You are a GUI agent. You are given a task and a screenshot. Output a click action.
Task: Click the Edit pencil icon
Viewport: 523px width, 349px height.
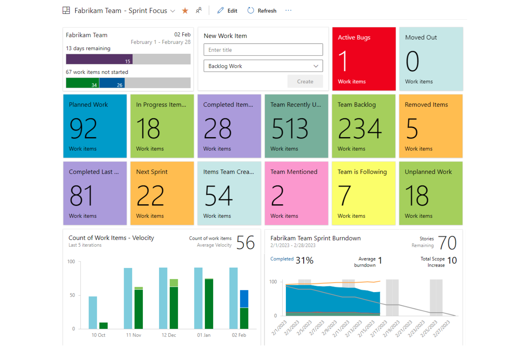(x=221, y=11)
